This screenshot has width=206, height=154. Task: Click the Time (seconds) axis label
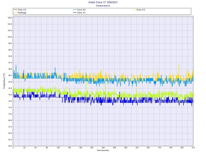[103, 150]
